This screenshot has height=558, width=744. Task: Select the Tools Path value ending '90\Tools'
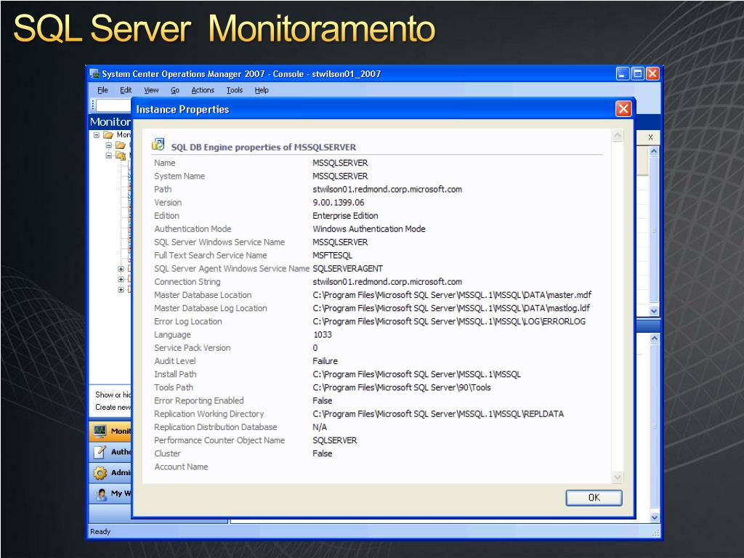(401, 388)
